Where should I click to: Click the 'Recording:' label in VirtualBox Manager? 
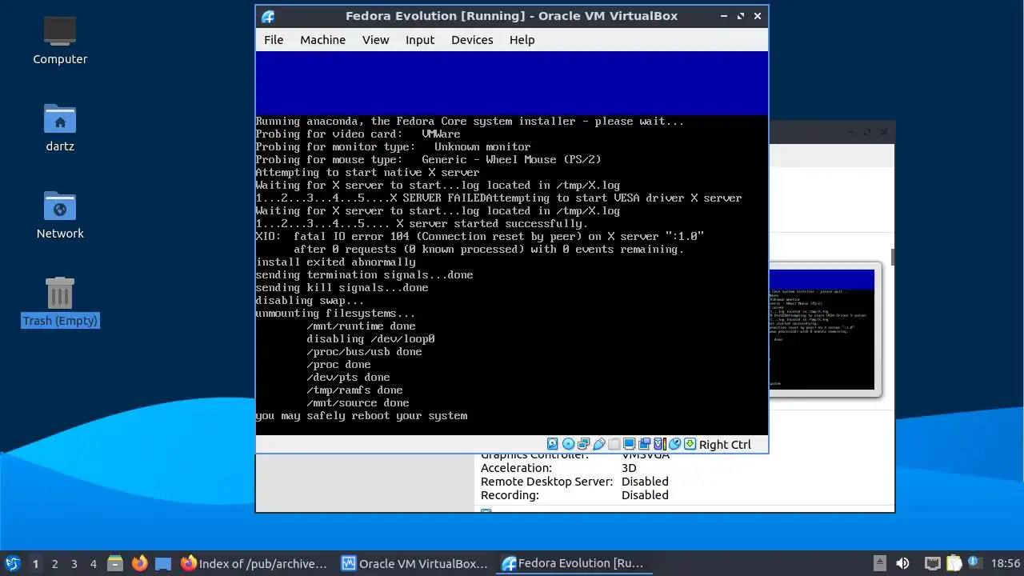(x=510, y=495)
